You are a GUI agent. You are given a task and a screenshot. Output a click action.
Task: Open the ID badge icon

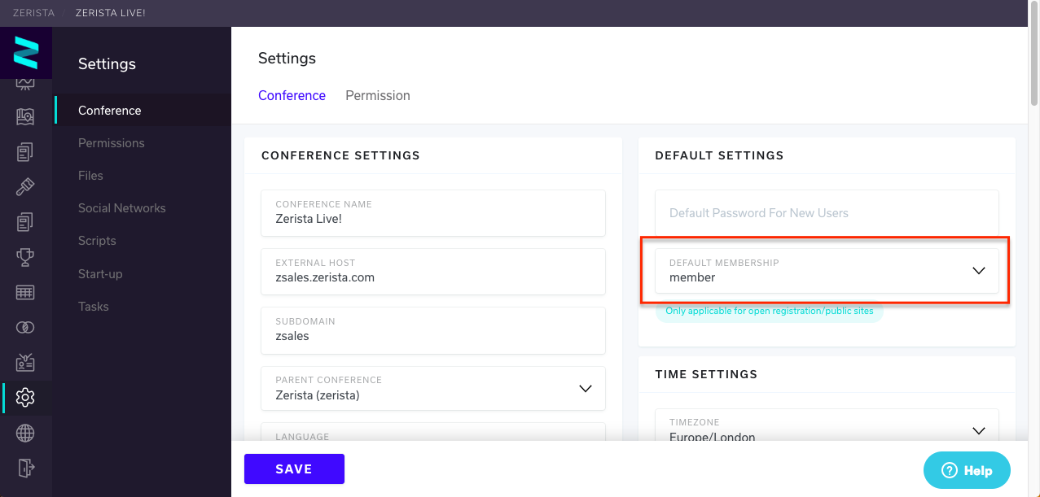click(25, 363)
